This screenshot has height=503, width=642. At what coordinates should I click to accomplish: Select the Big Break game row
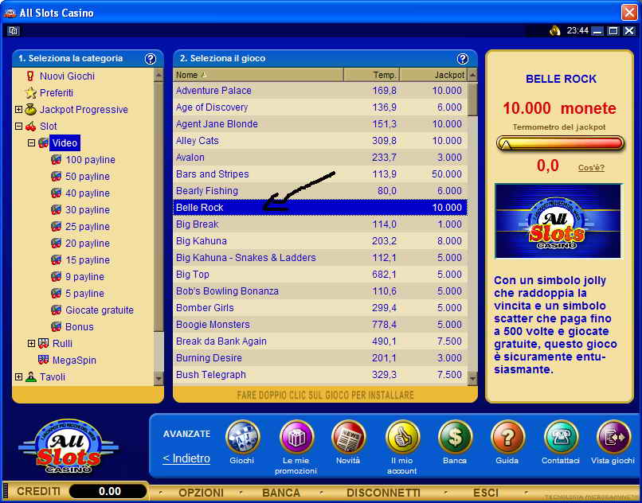point(320,224)
